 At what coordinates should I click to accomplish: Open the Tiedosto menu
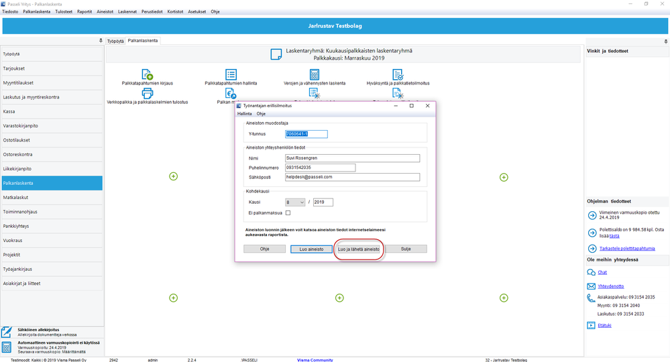[x=10, y=11]
